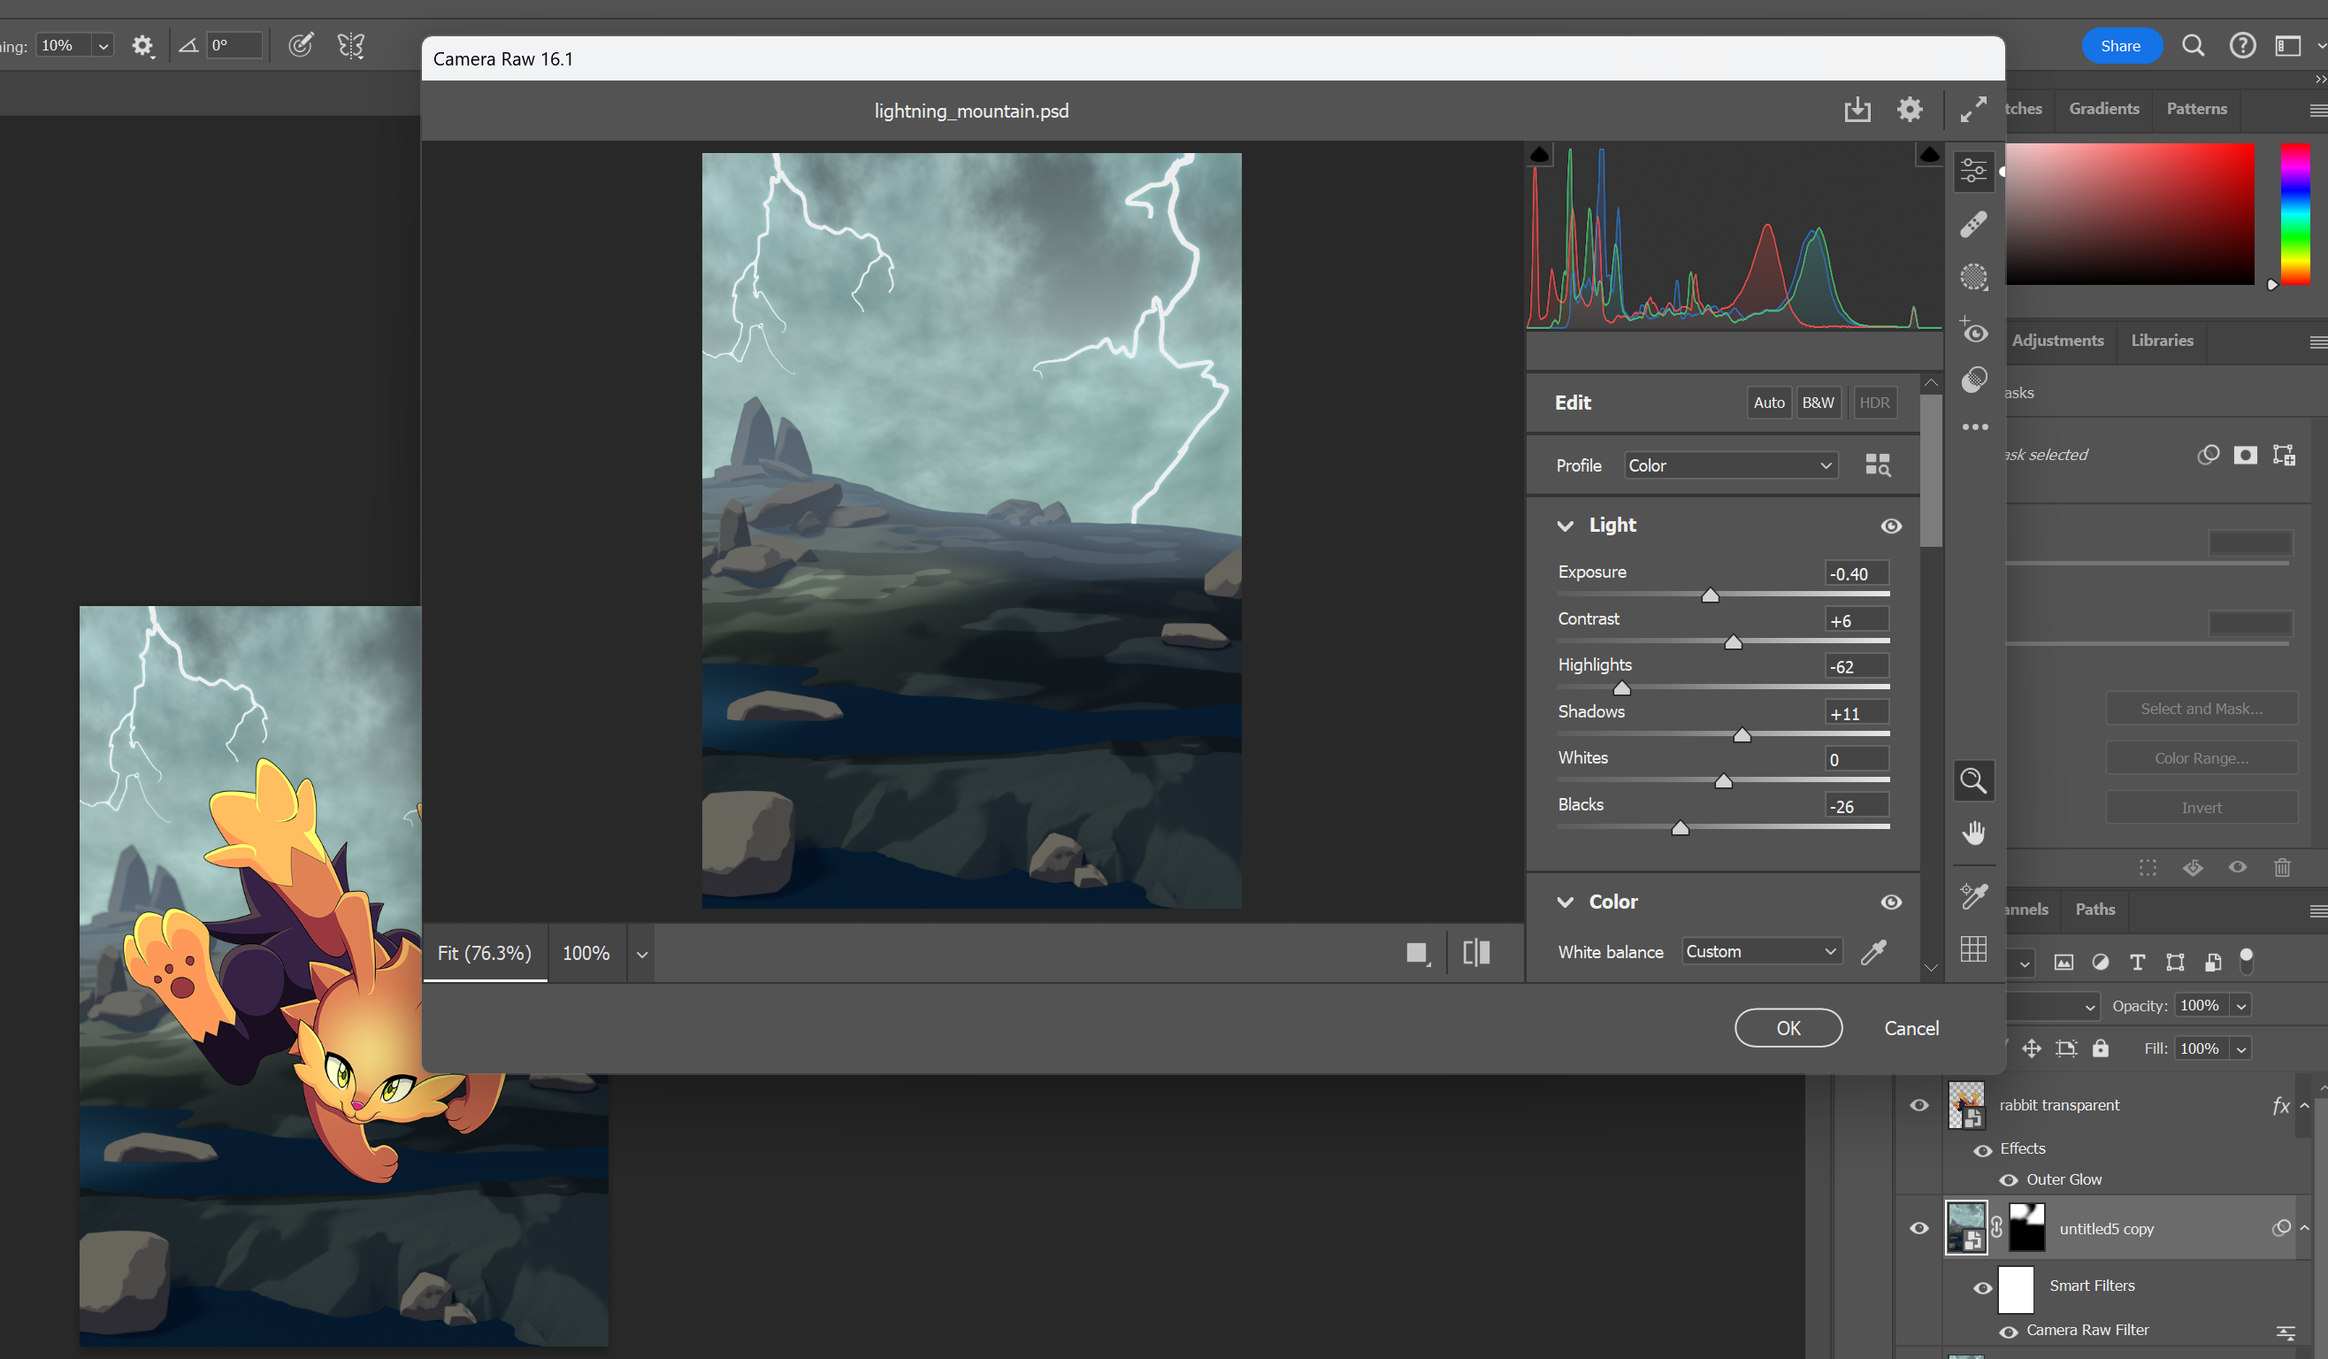Click OK in Camera Raw dialog
The width and height of the screenshot is (2328, 1359).
coord(1788,1027)
